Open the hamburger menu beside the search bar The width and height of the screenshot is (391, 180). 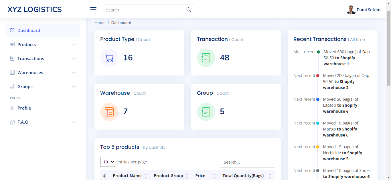93,9
